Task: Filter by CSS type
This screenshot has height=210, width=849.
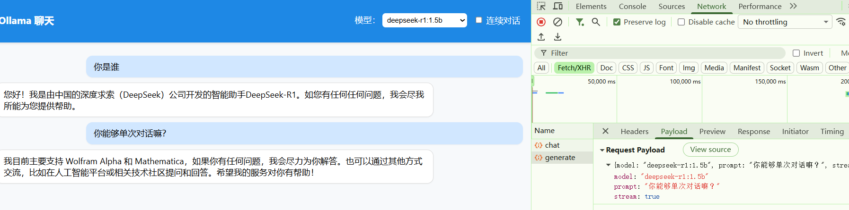Action: 628,68
